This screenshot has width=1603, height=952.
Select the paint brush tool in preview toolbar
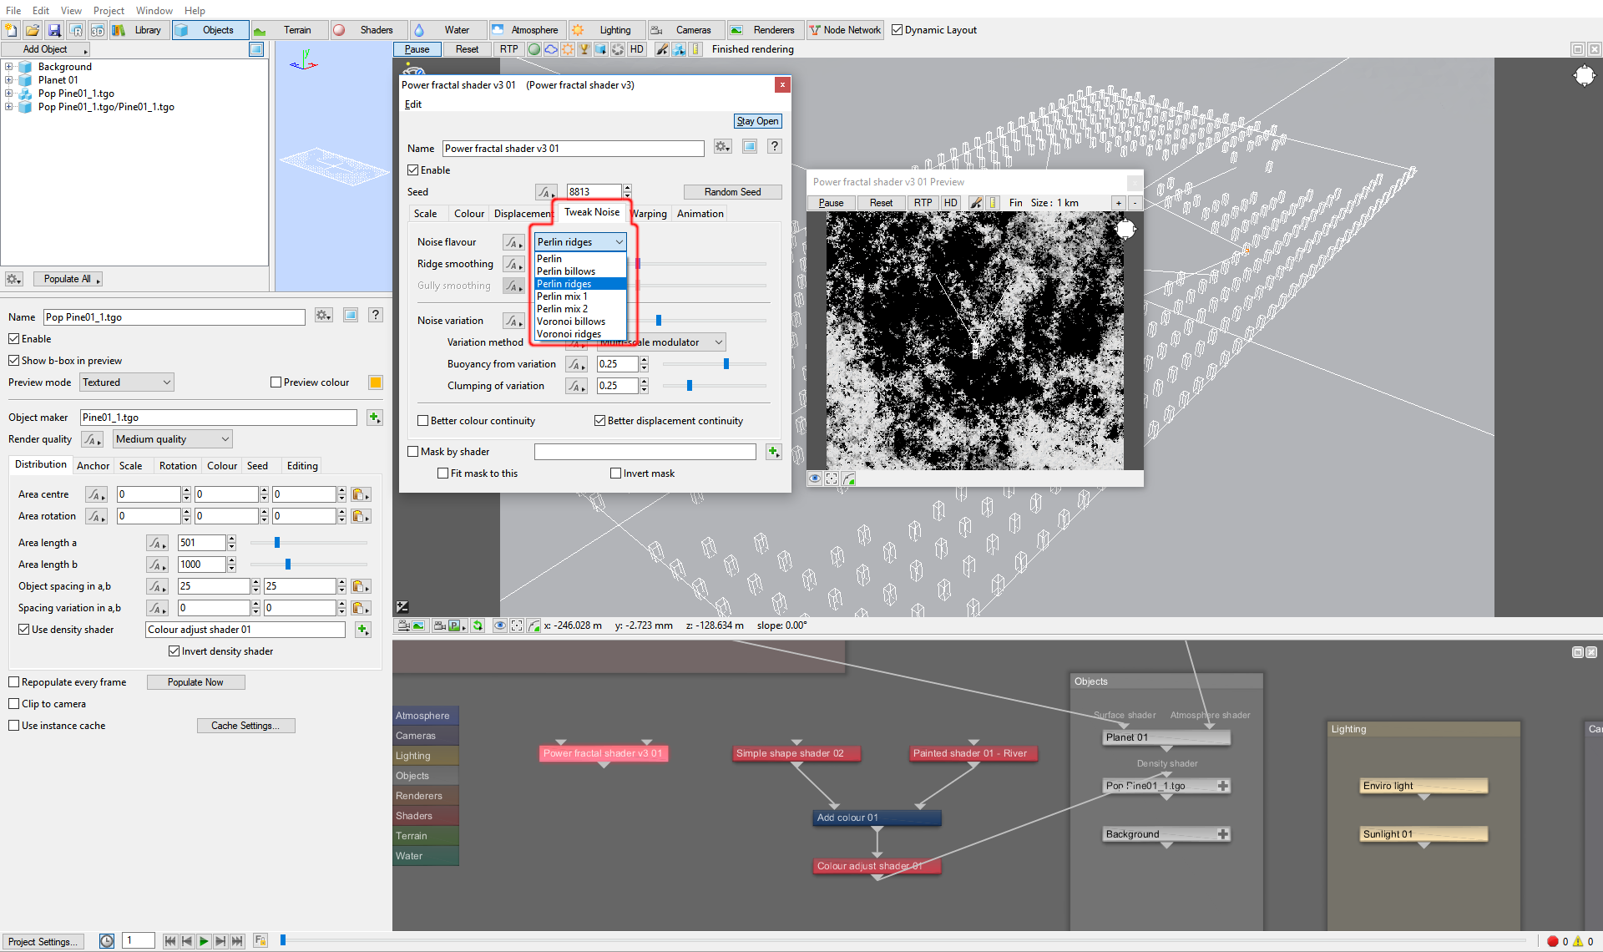coord(662,49)
